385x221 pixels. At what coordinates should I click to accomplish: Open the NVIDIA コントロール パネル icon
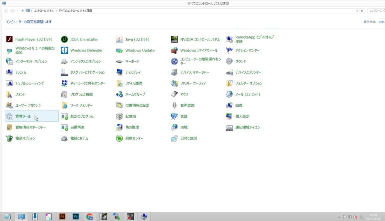pos(174,39)
